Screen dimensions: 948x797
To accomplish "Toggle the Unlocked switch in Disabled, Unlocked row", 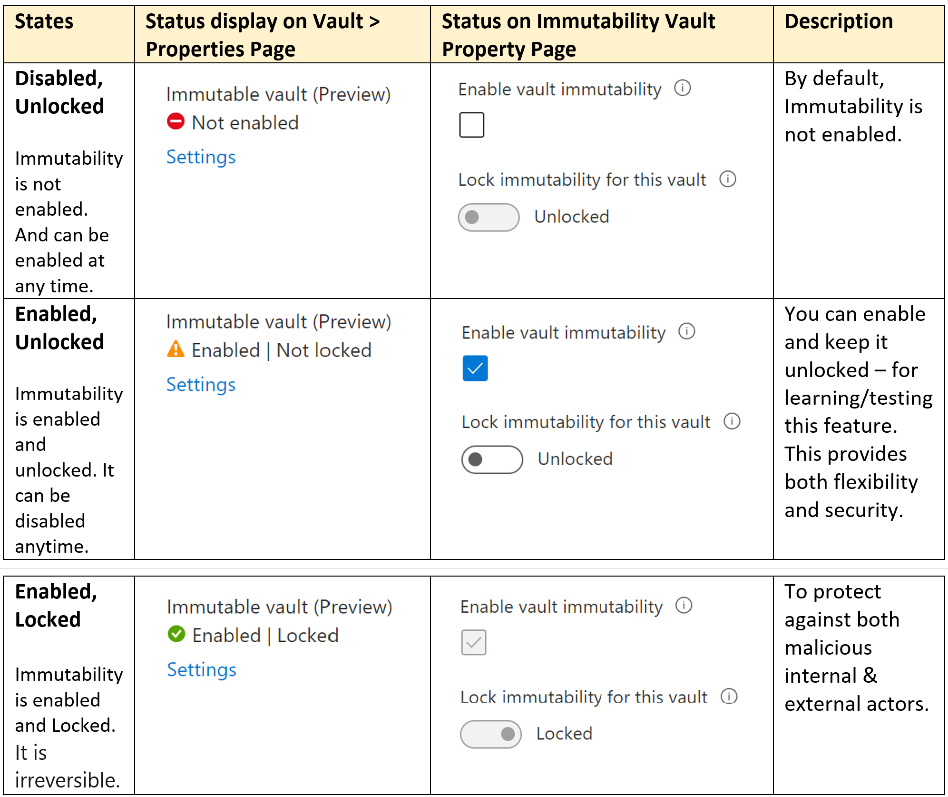I will pyautogui.click(x=489, y=217).
